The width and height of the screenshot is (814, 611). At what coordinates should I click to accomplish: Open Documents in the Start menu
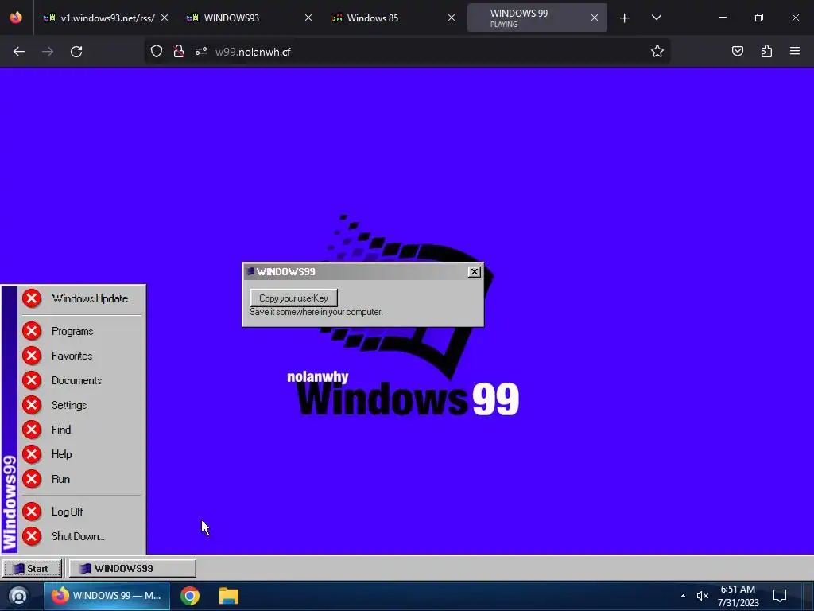[x=82, y=380]
